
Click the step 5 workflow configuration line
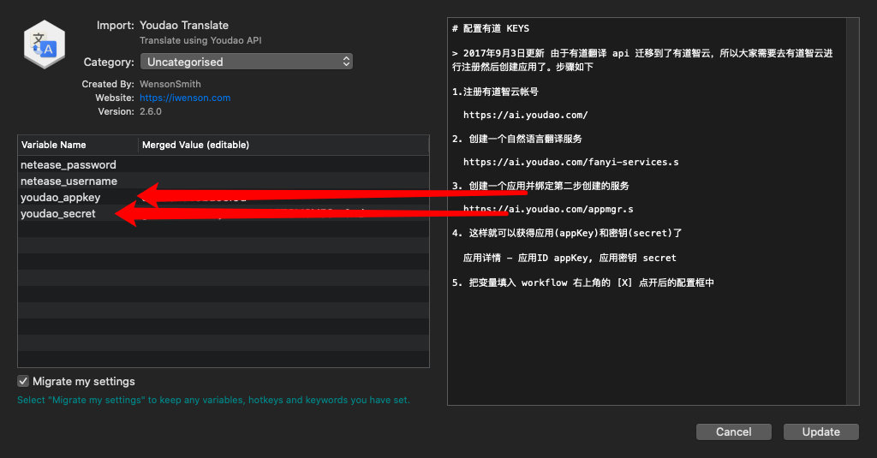click(x=582, y=283)
